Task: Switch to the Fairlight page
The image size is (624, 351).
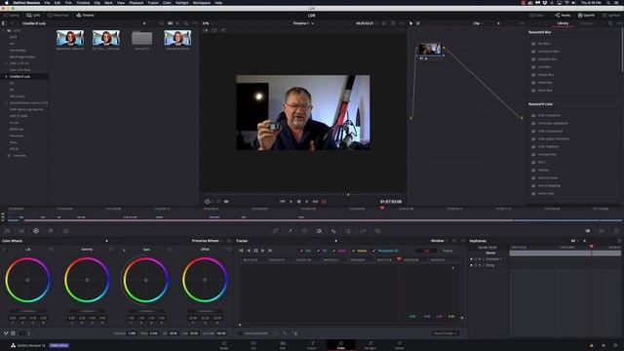Action: (370, 345)
